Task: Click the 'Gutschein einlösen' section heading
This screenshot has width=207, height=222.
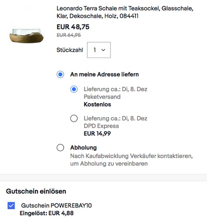Action: tap(36, 191)
